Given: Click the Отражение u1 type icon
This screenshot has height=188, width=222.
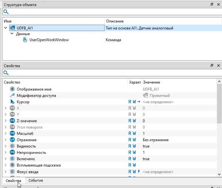Looking at the screenshot, I should [x=12, y=140].
